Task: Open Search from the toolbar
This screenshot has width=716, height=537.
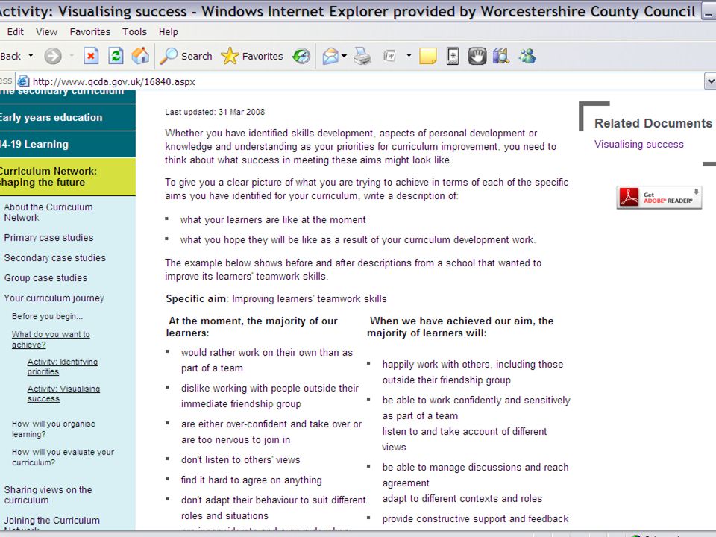Action: pyautogui.click(x=186, y=56)
